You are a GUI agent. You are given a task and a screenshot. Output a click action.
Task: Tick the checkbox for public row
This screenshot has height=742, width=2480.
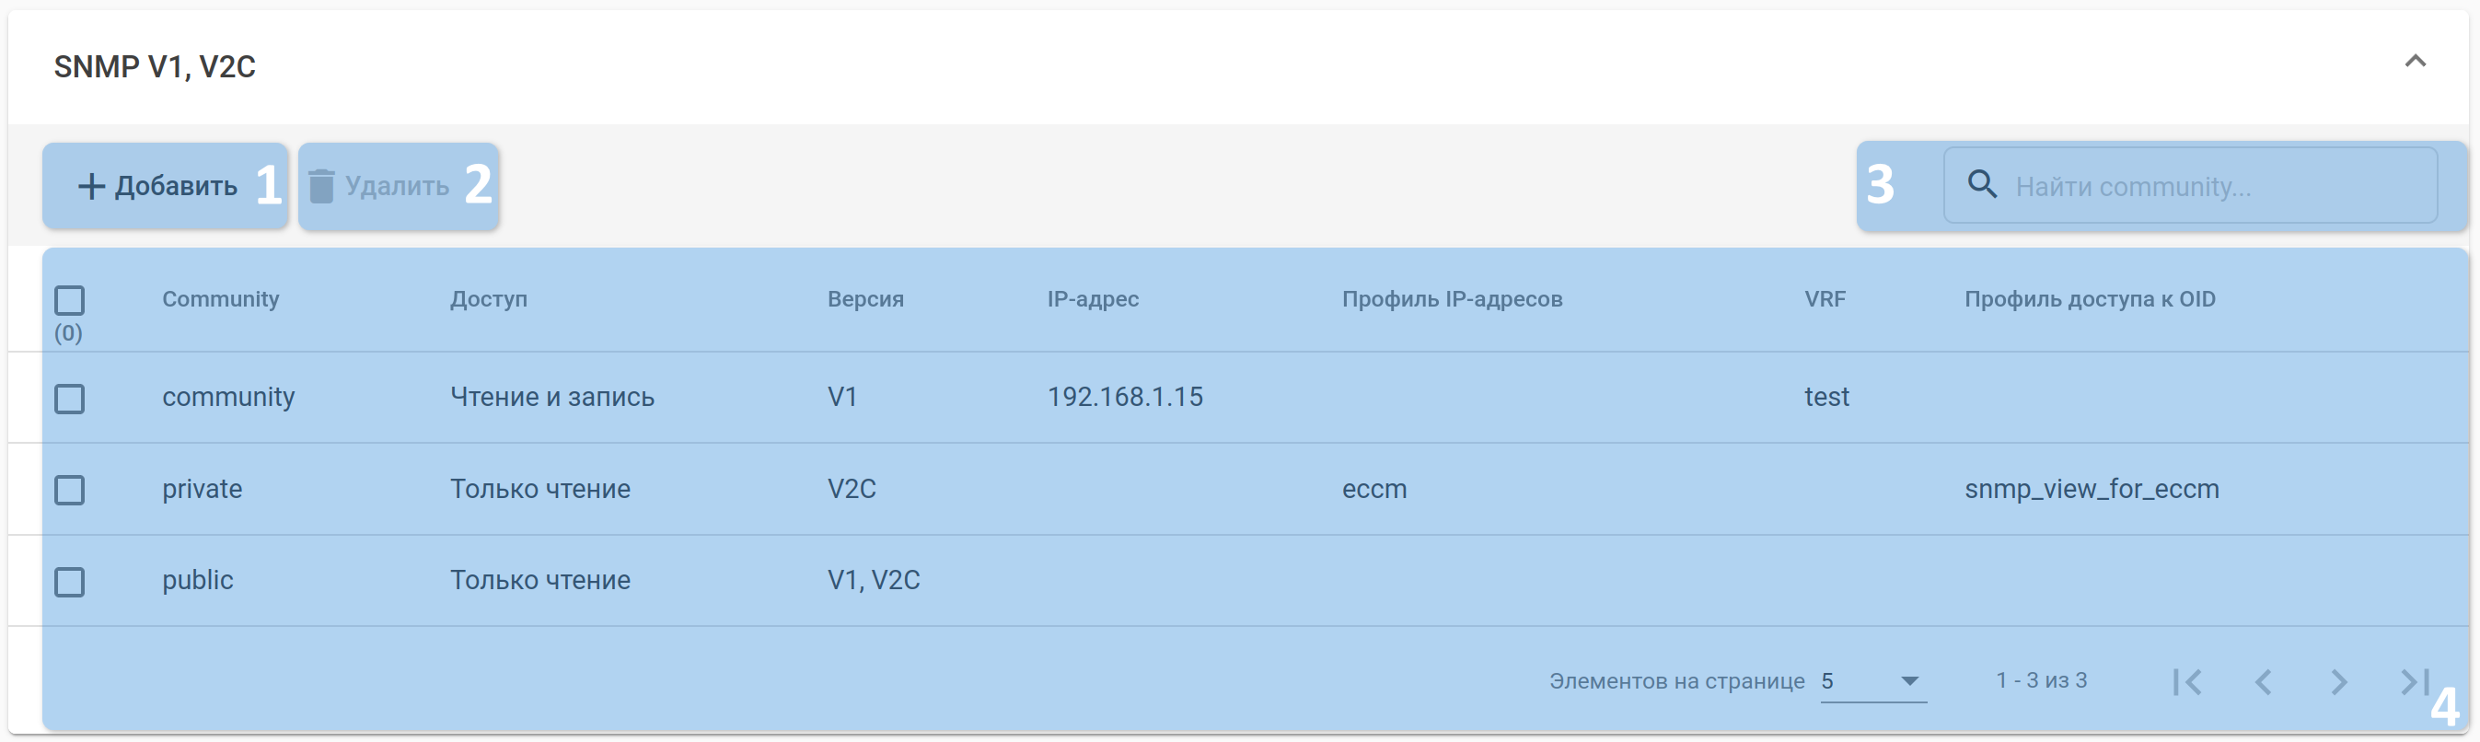pos(69,581)
